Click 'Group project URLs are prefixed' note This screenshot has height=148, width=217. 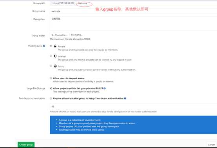click(89, 127)
